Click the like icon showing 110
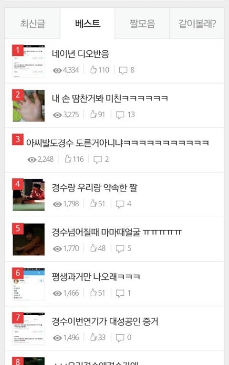Image resolution: width=229 pixels, height=365 pixels. (x=93, y=69)
